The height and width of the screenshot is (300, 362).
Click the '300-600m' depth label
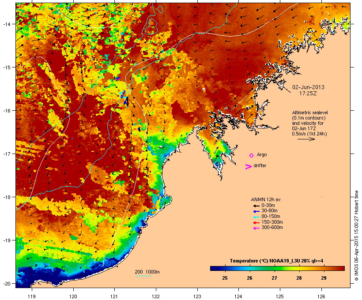(x=272, y=228)
